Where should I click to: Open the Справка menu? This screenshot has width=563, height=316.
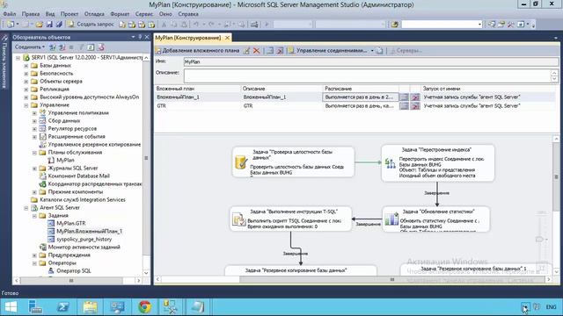[x=188, y=14]
